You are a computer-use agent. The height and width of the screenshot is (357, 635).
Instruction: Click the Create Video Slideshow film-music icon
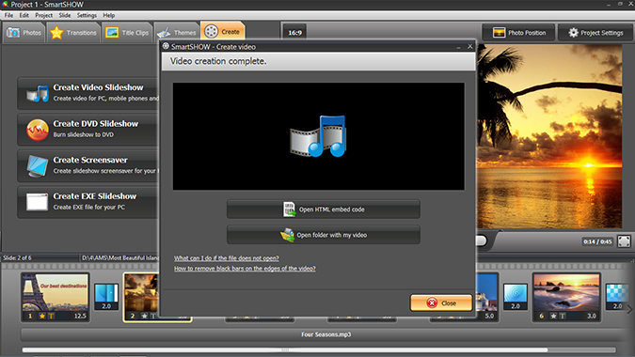click(38, 93)
